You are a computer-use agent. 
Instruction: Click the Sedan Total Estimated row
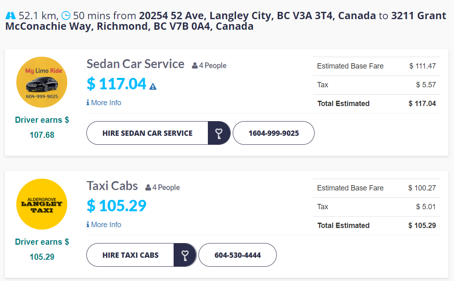pyautogui.click(x=377, y=104)
